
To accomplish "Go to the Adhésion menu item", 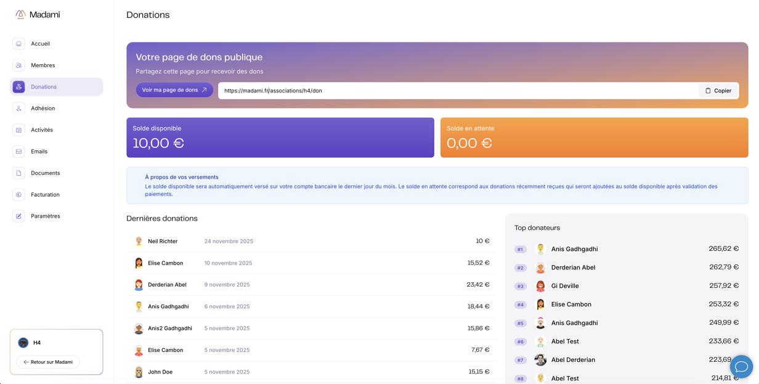I will pyautogui.click(x=43, y=108).
